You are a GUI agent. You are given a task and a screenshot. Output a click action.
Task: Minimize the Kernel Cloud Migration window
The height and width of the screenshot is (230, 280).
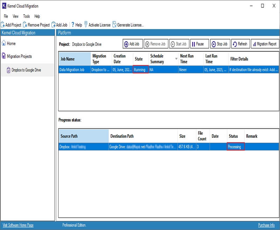[251, 6]
